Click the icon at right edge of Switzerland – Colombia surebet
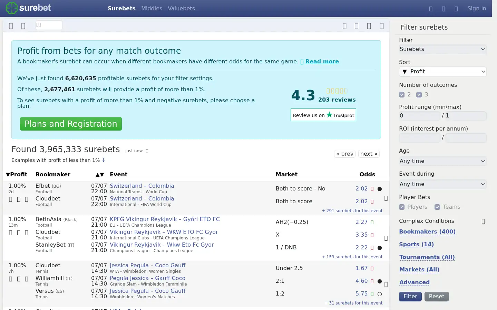This screenshot has height=310, width=497. 386,198
